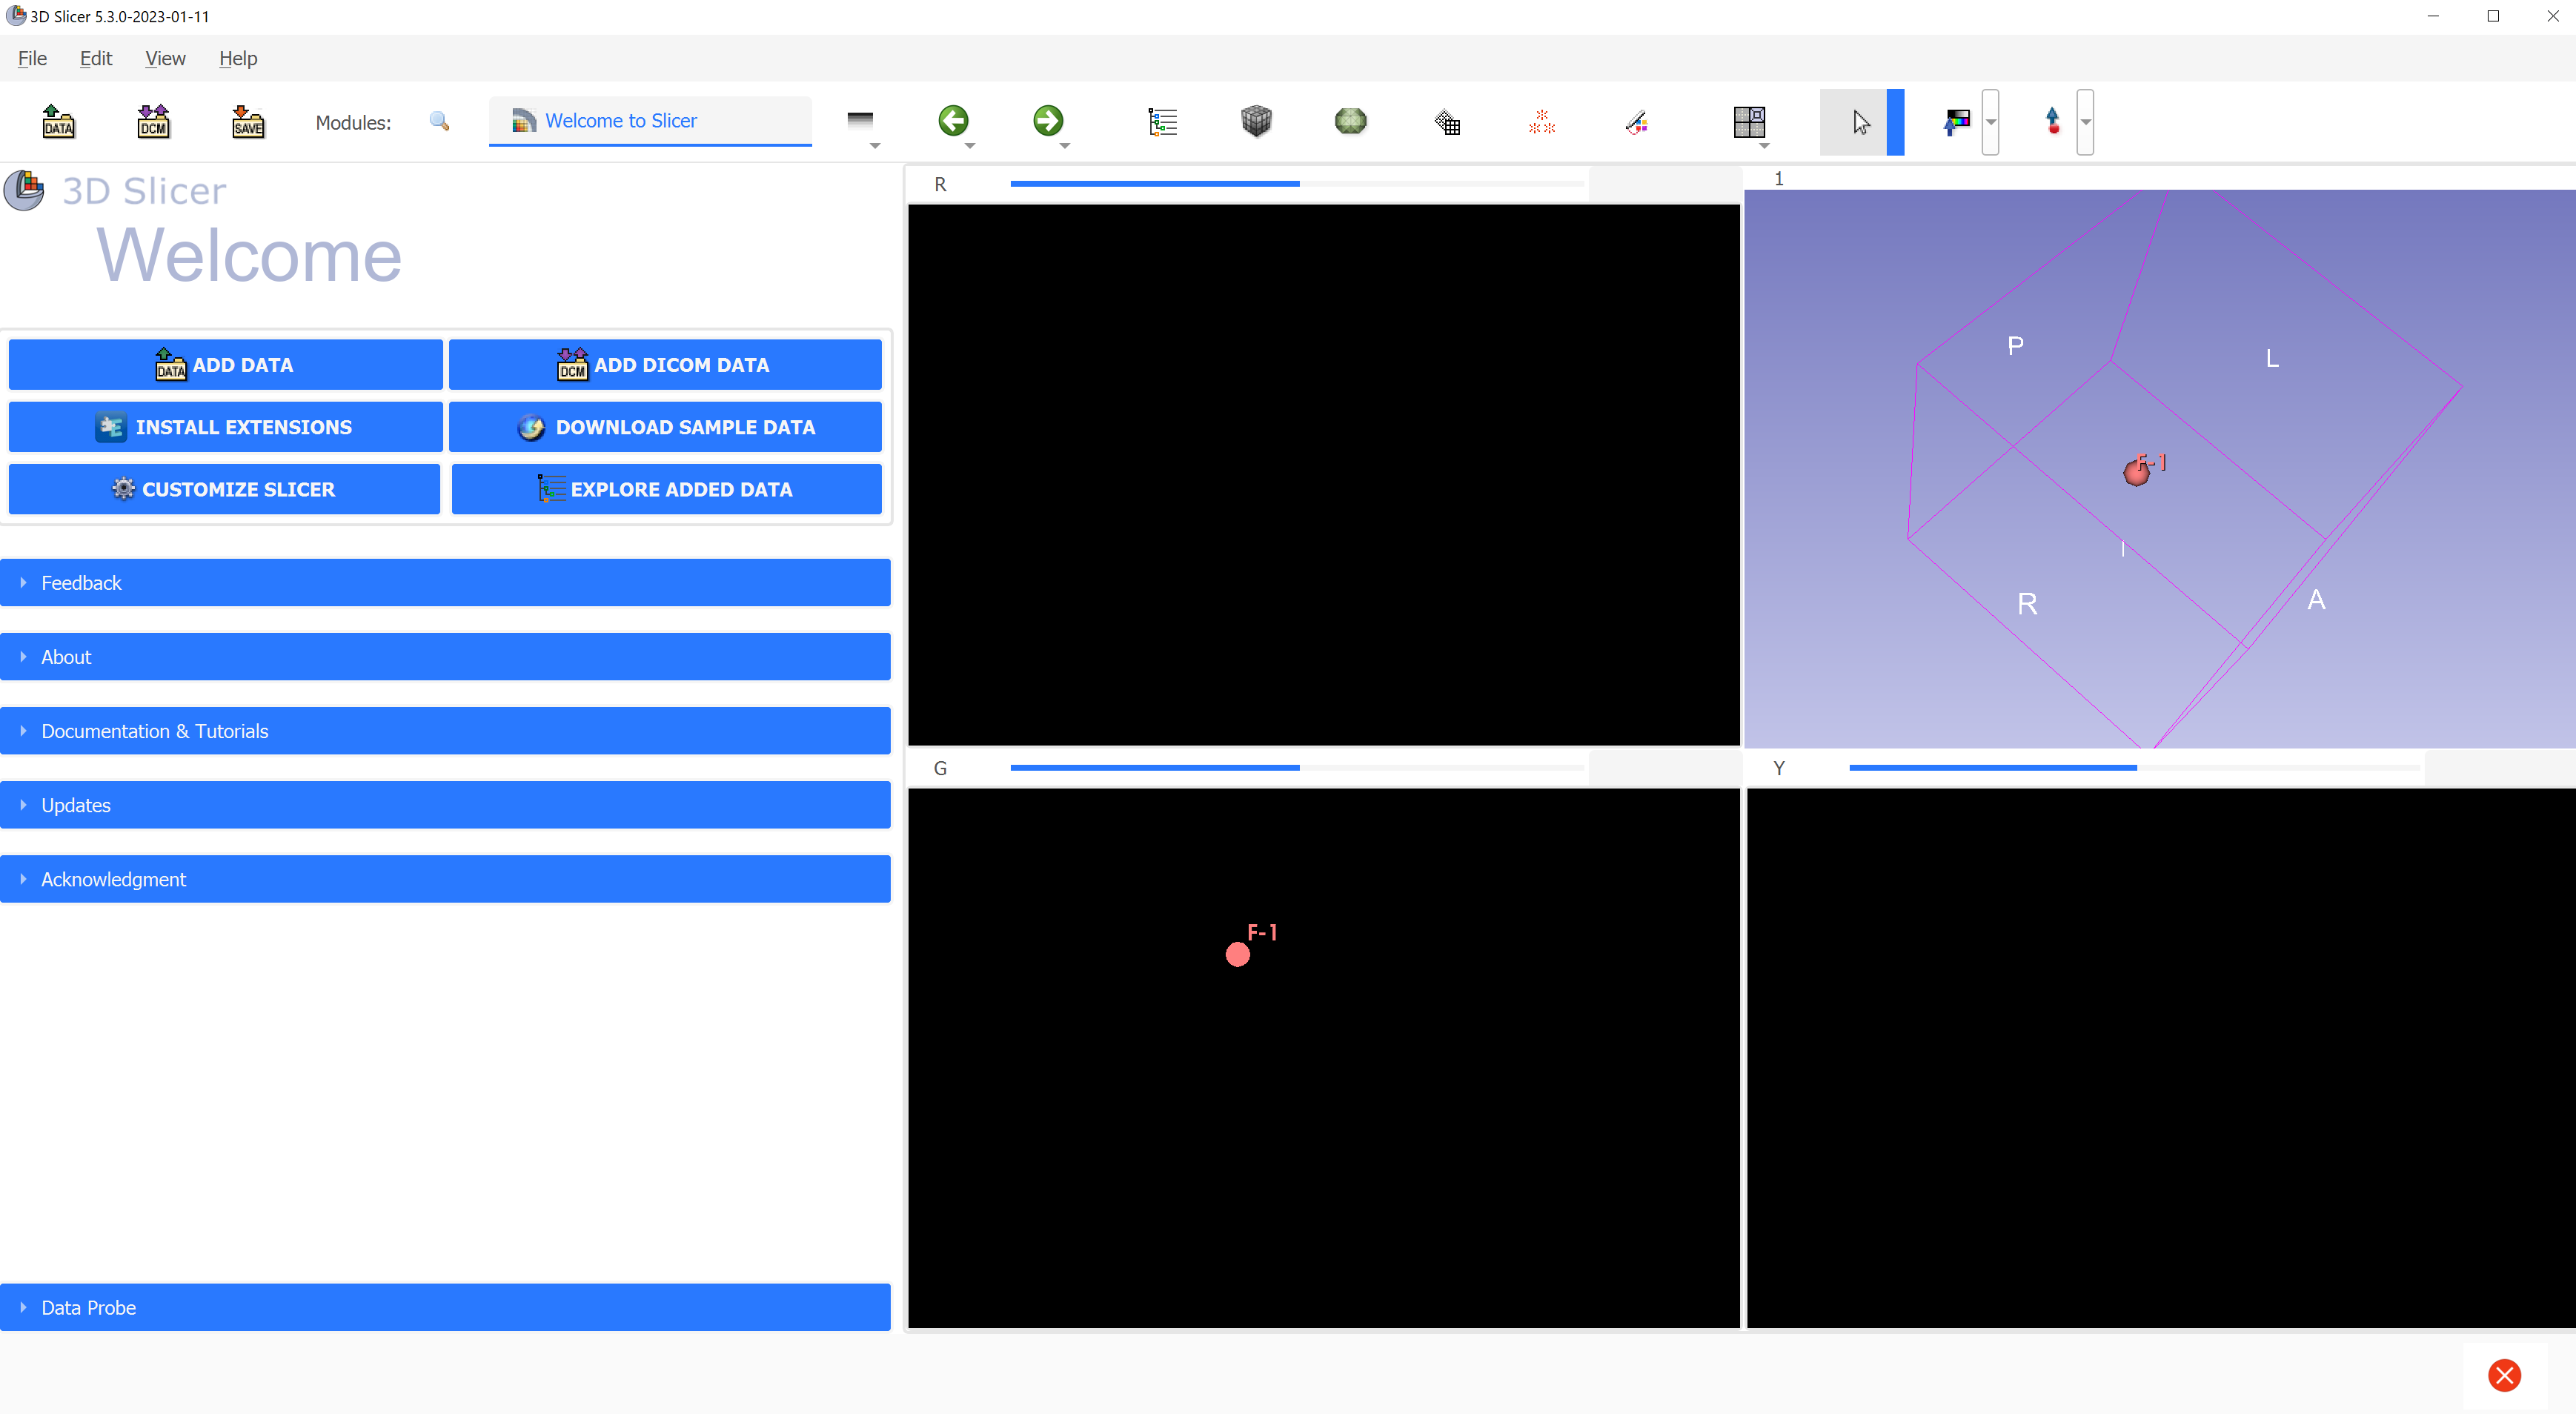Toggle the fiducial placement tool

[x=2052, y=121]
